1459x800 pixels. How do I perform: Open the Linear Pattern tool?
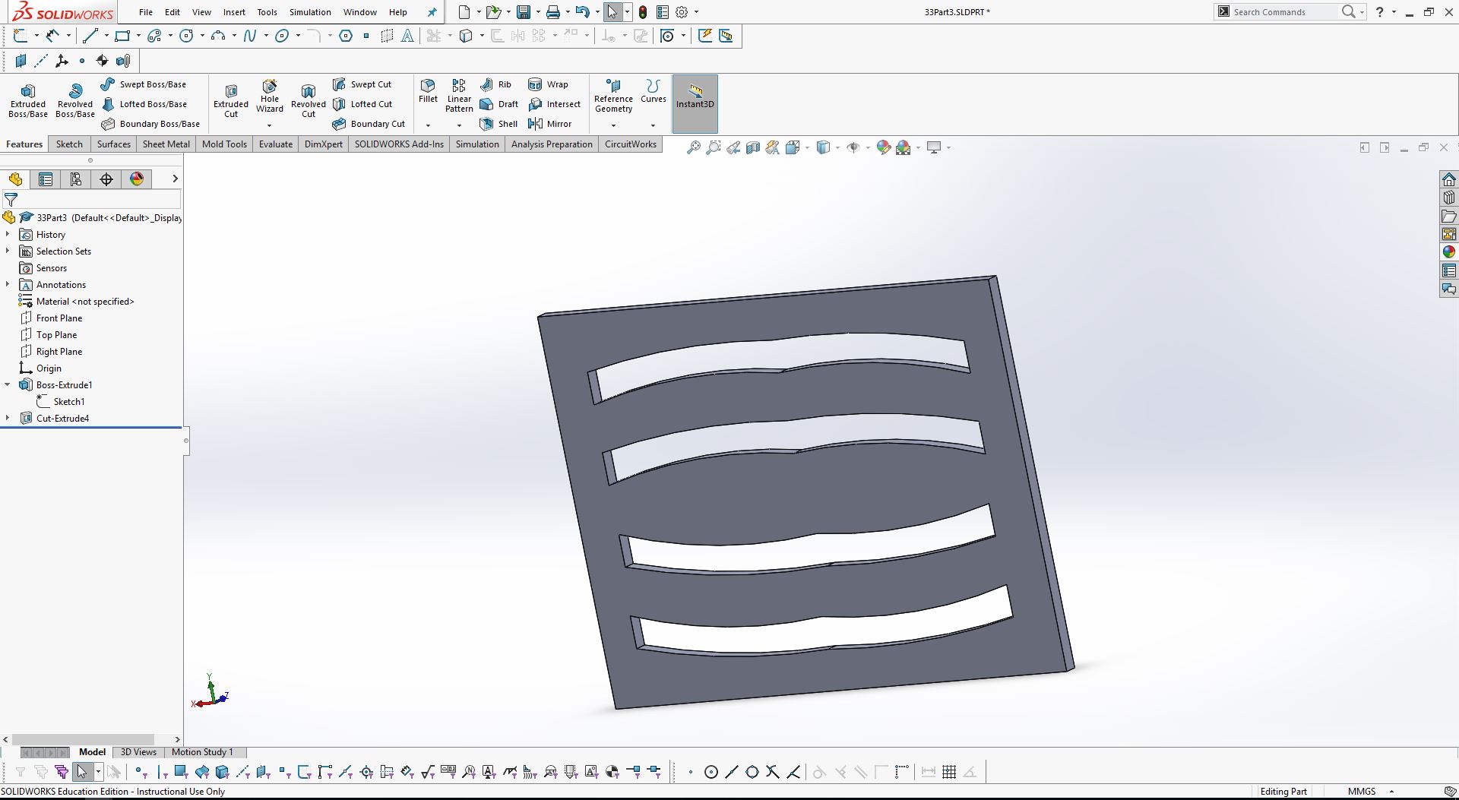click(459, 96)
